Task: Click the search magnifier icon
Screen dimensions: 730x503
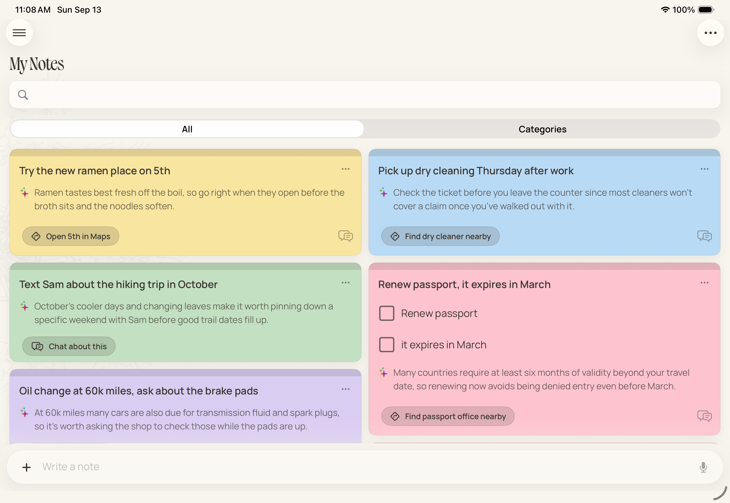Action: click(23, 95)
